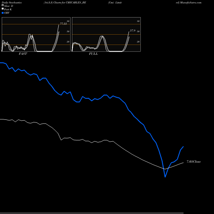Screen dimensions: 214x214
Task: Click the 20 axis label in FAST chart
Action: pyautogui.click(x=68, y=42)
